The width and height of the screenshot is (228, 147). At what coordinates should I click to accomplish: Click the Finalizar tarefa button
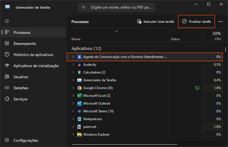[x=196, y=22]
